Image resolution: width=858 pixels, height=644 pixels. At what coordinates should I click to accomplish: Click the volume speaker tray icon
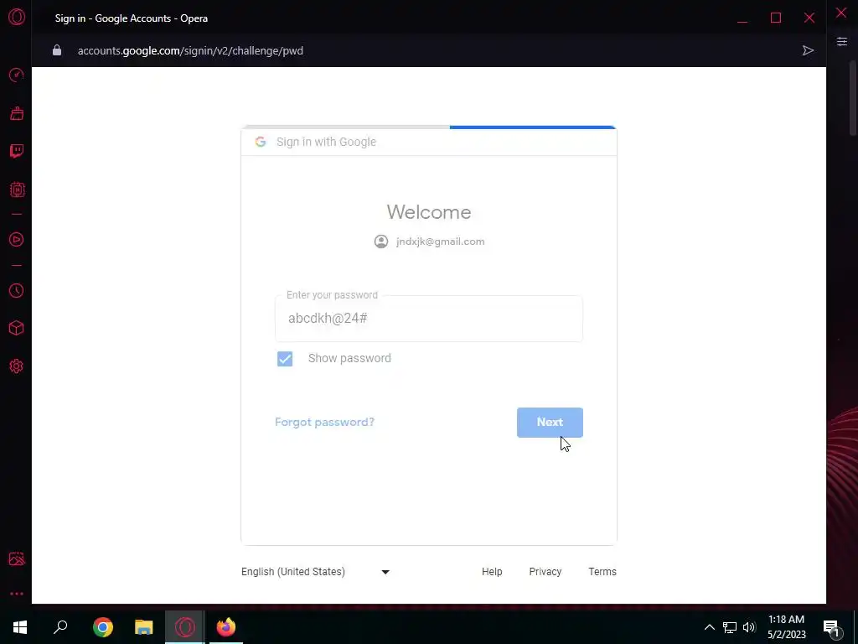[x=749, y=627]
